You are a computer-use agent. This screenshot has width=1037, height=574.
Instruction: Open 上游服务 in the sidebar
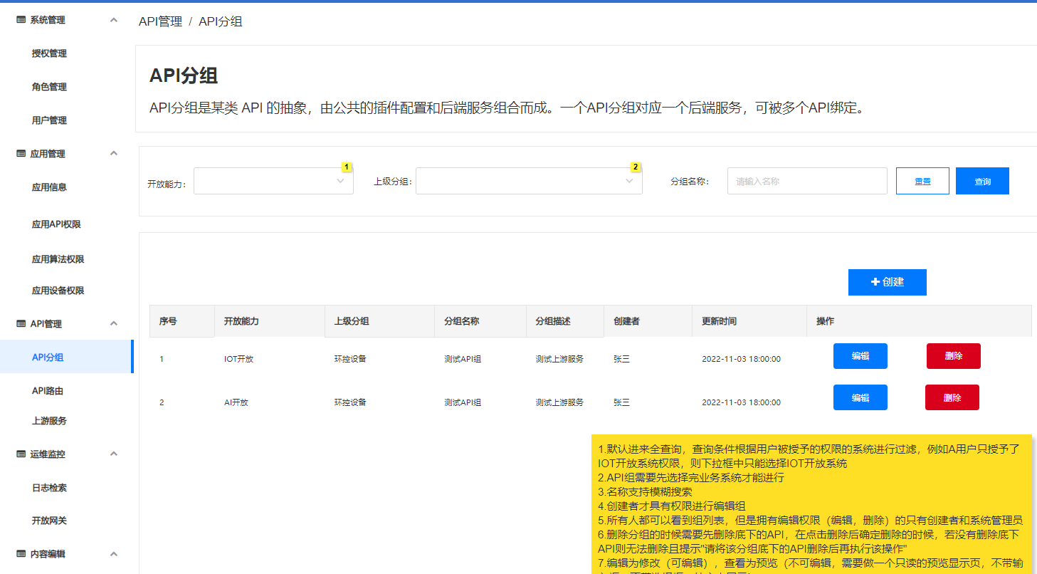(x=49, y=421)
